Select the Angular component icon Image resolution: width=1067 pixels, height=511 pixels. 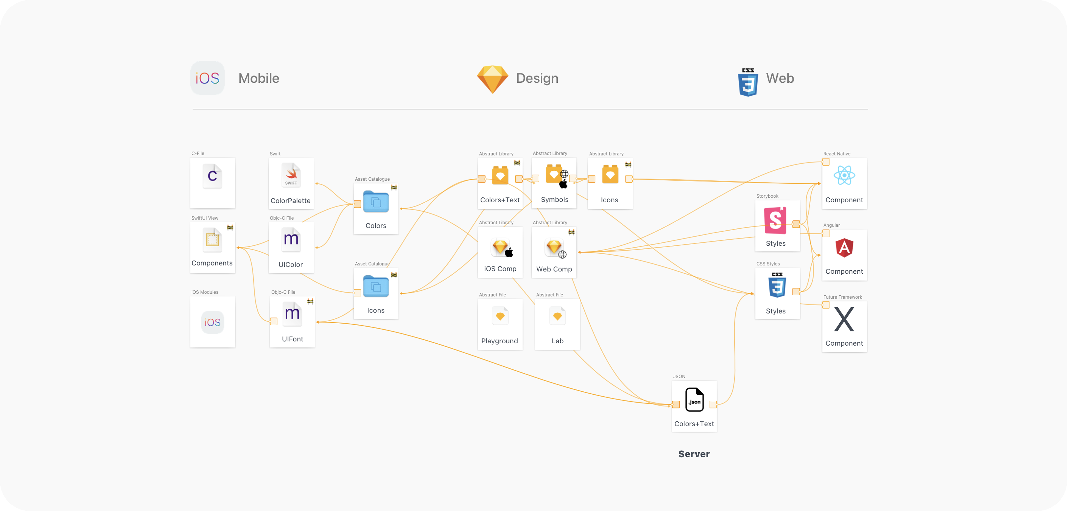pyautogui.click(x=844, y=248)
